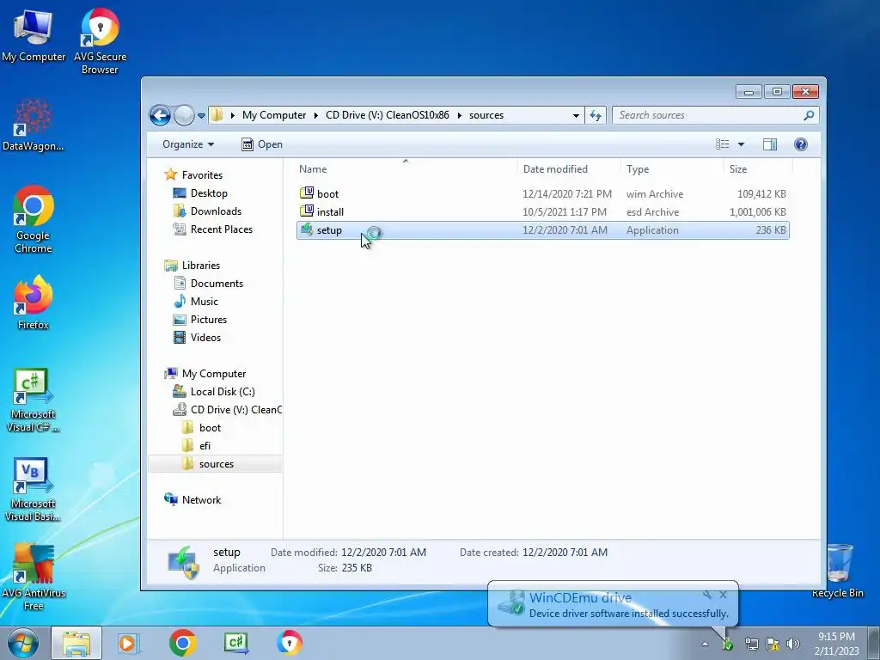This screenshot has width=880, height=660.
Task: Click the search magnifier icon
Action: click(809, 116)
